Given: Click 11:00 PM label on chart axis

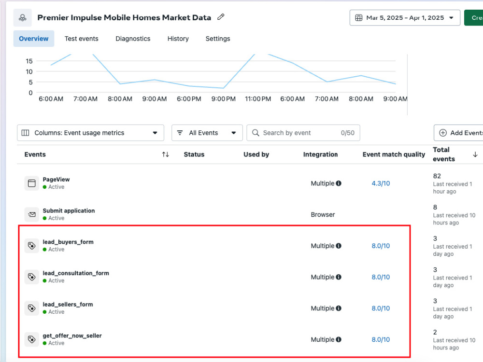Looking at the screenshot, I should pos(258,99).
